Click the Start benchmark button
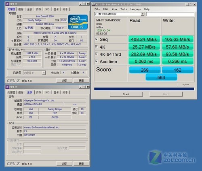This screenshot has width=202, height=171. 126,94
